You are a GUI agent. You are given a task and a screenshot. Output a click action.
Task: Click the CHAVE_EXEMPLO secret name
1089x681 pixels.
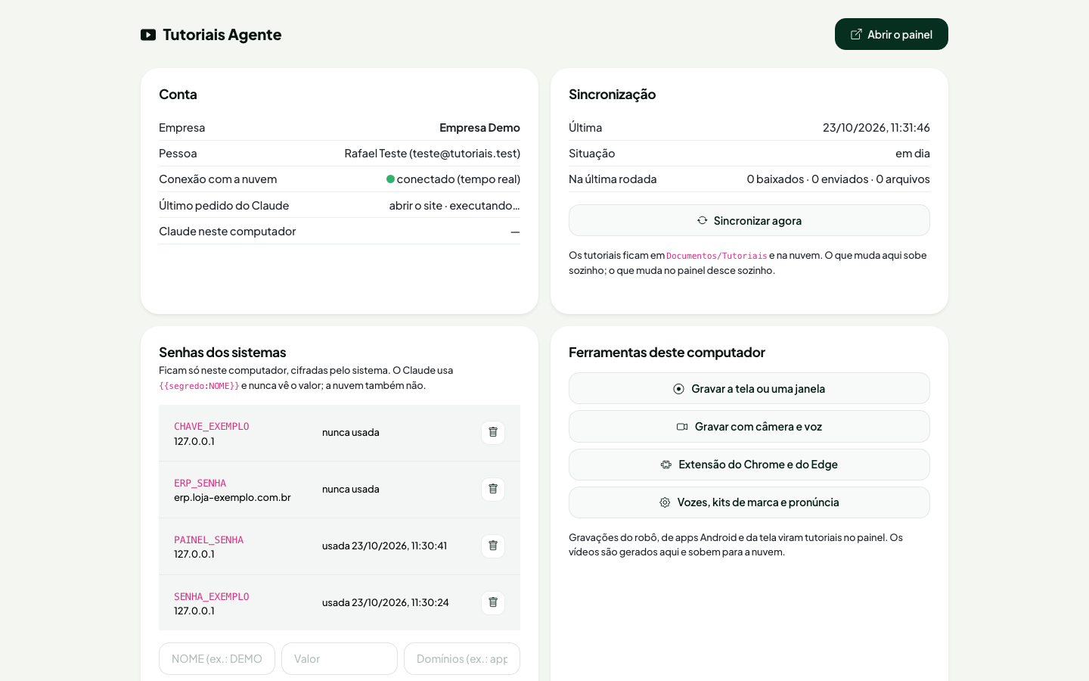[212, 427]
